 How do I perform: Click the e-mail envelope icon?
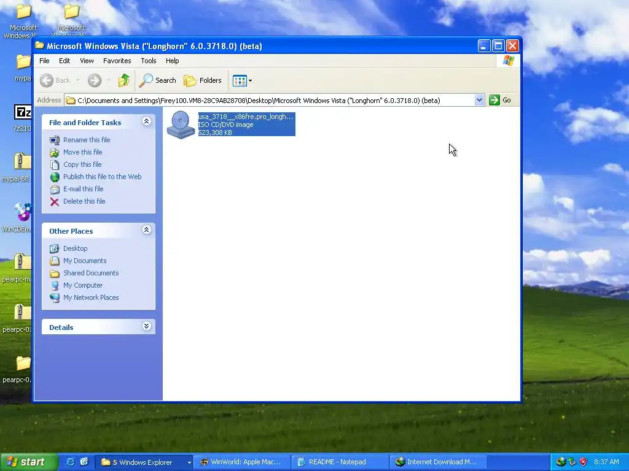pos(55,189)
